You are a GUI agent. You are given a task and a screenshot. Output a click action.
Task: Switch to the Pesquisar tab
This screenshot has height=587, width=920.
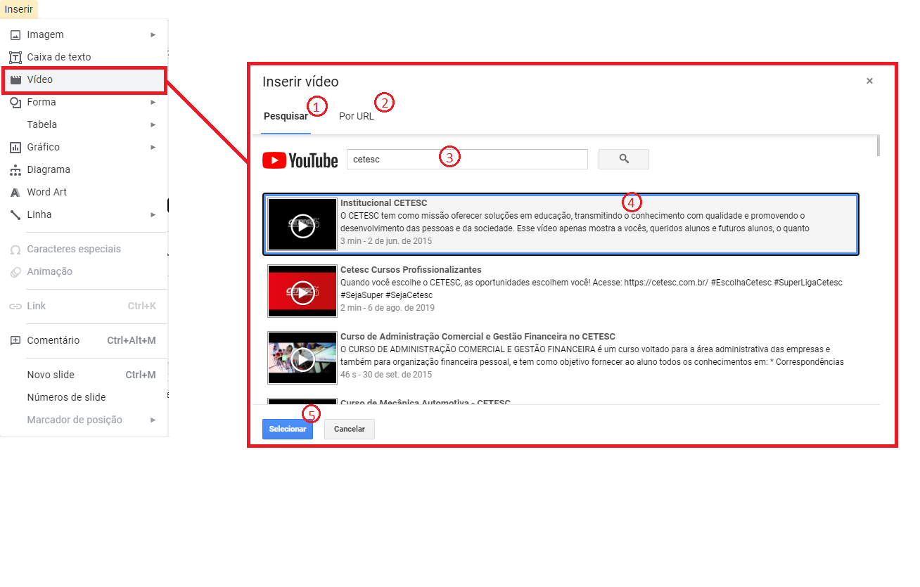click(286, 116)
